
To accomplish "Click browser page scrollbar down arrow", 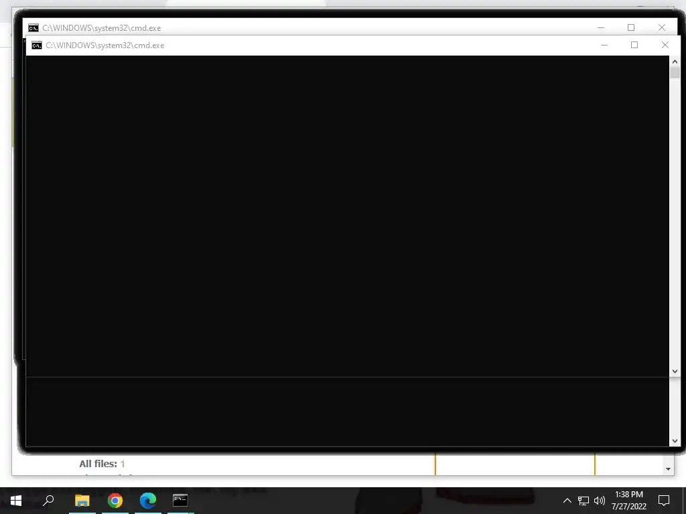I will [668, 469].
